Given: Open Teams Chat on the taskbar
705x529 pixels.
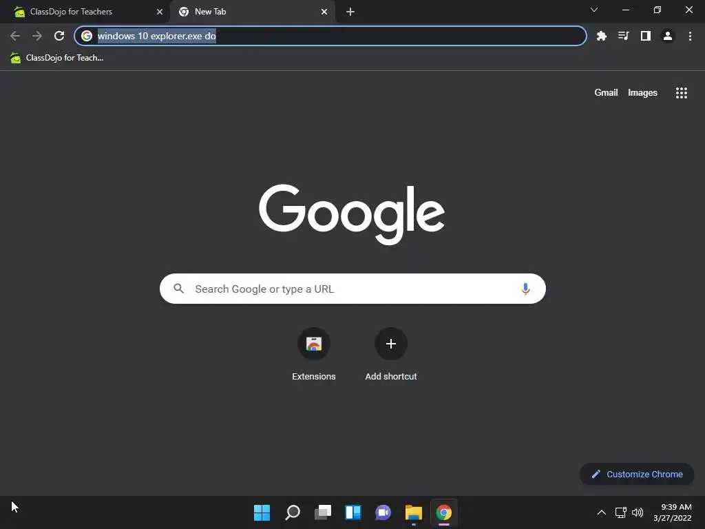Looking at the screenshot, I should (x=383, y=512).
